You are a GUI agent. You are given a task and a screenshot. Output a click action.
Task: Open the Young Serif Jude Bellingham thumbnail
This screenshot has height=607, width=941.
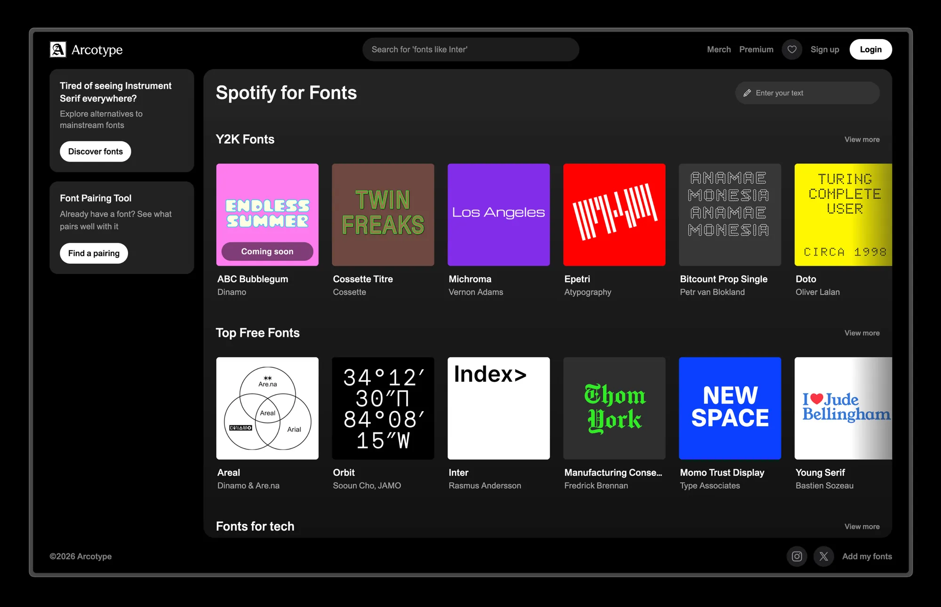click(x=843, y=408)
